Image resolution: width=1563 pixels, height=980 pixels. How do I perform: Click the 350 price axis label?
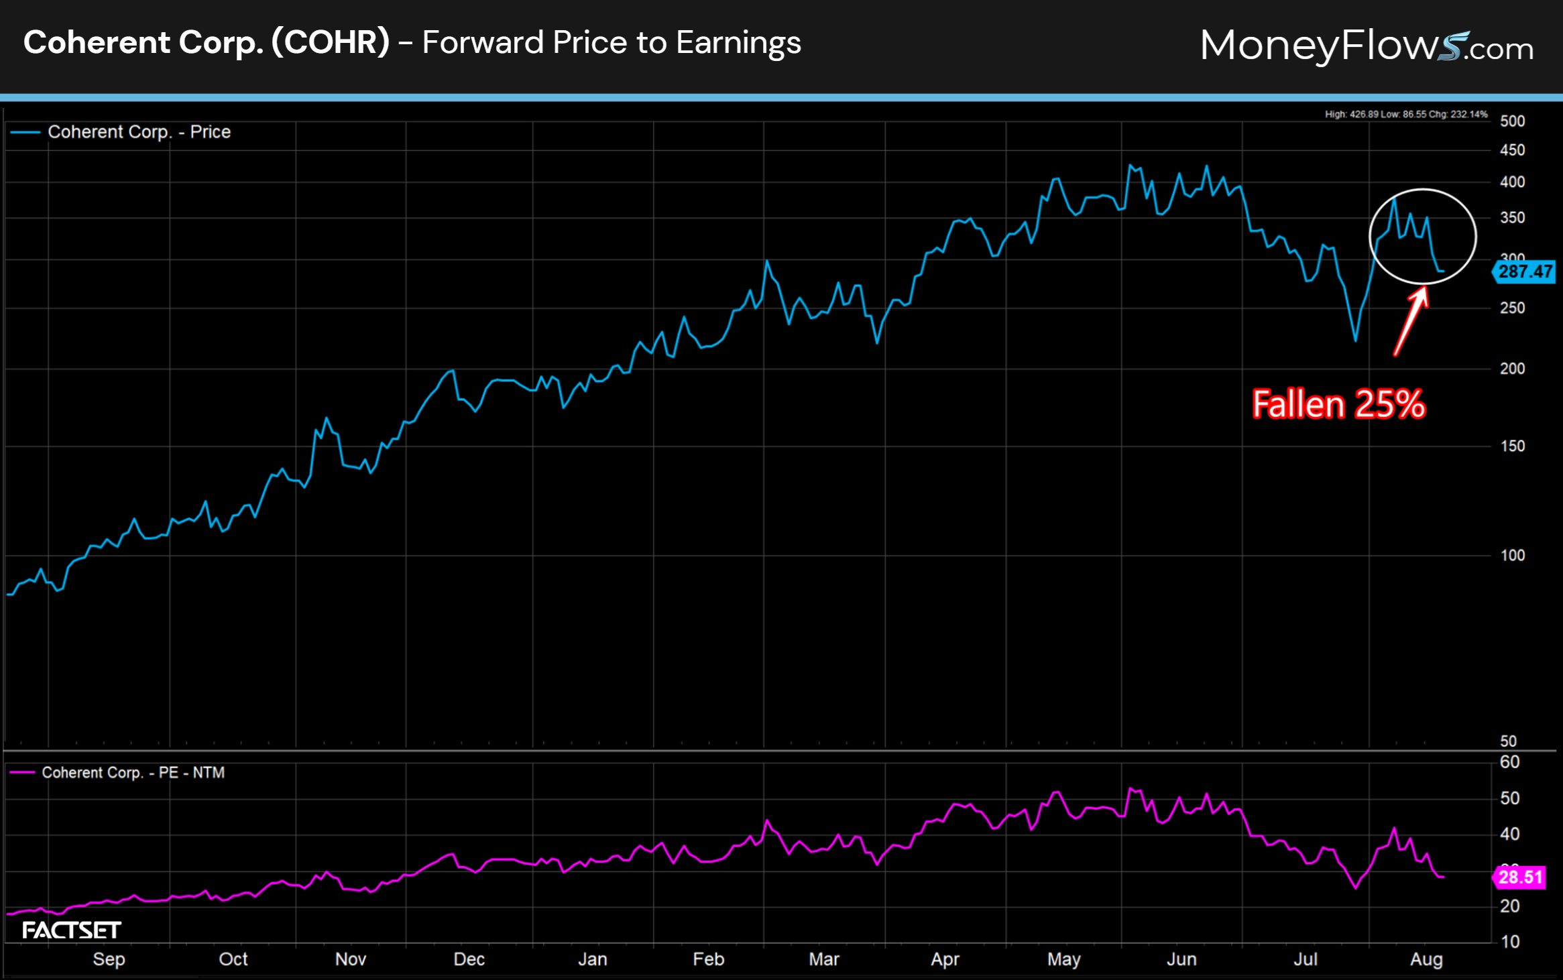(1513, 218)
